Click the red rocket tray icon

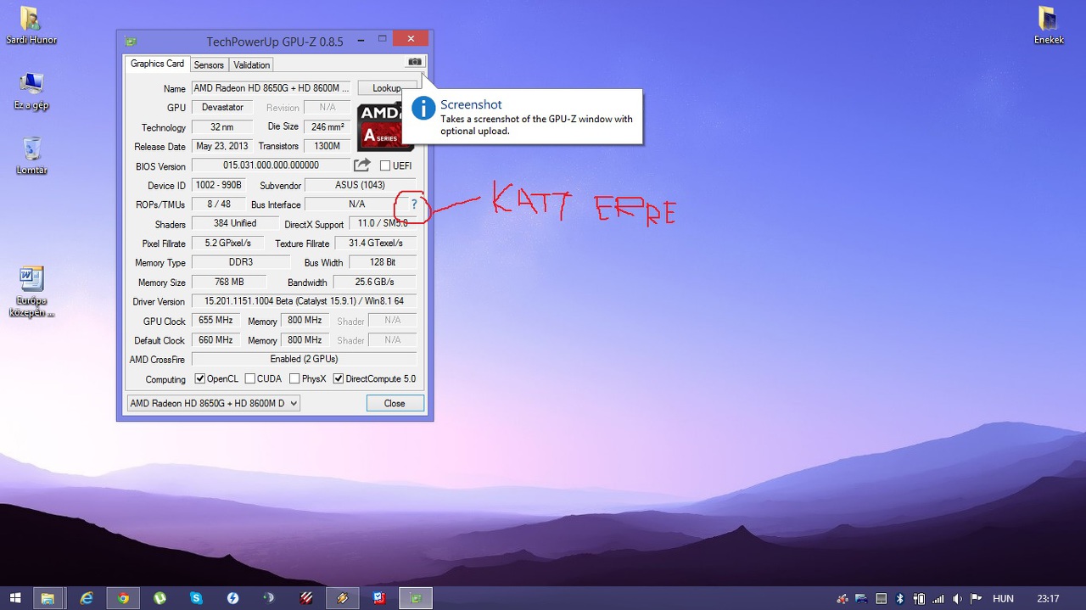pos(842,599)
